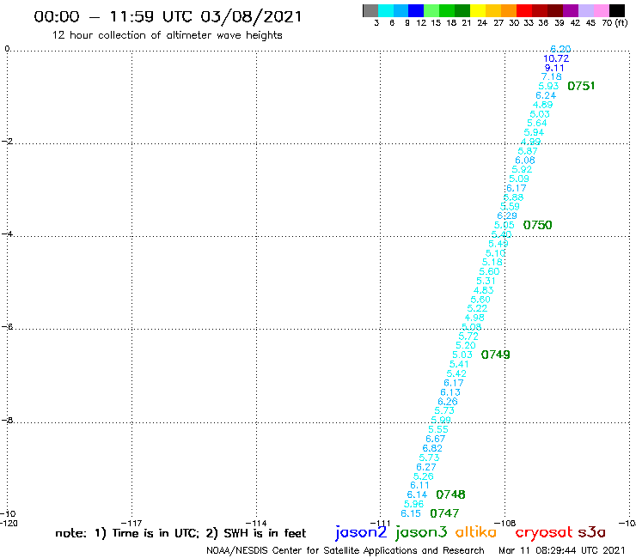Click the jason2 satellite legend label

coord(361,532)
